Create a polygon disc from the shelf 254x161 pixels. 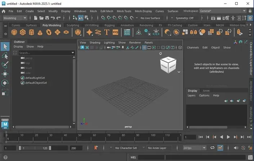[66, 32]
